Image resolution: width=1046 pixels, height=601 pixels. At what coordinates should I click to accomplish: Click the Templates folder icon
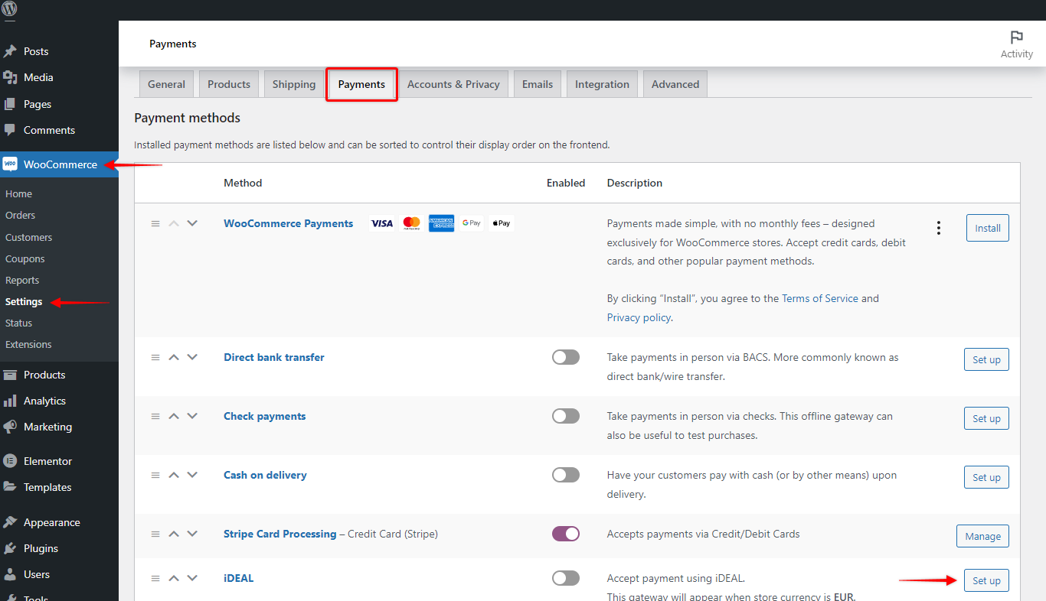click(10, 487)
